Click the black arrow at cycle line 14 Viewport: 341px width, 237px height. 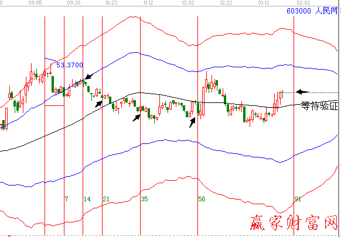click(89, 76)
